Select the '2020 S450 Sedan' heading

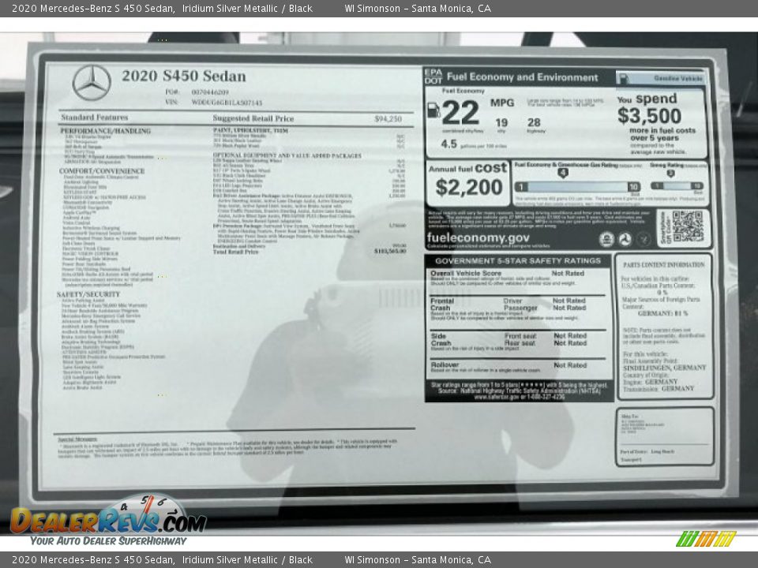tap(184, 76)
